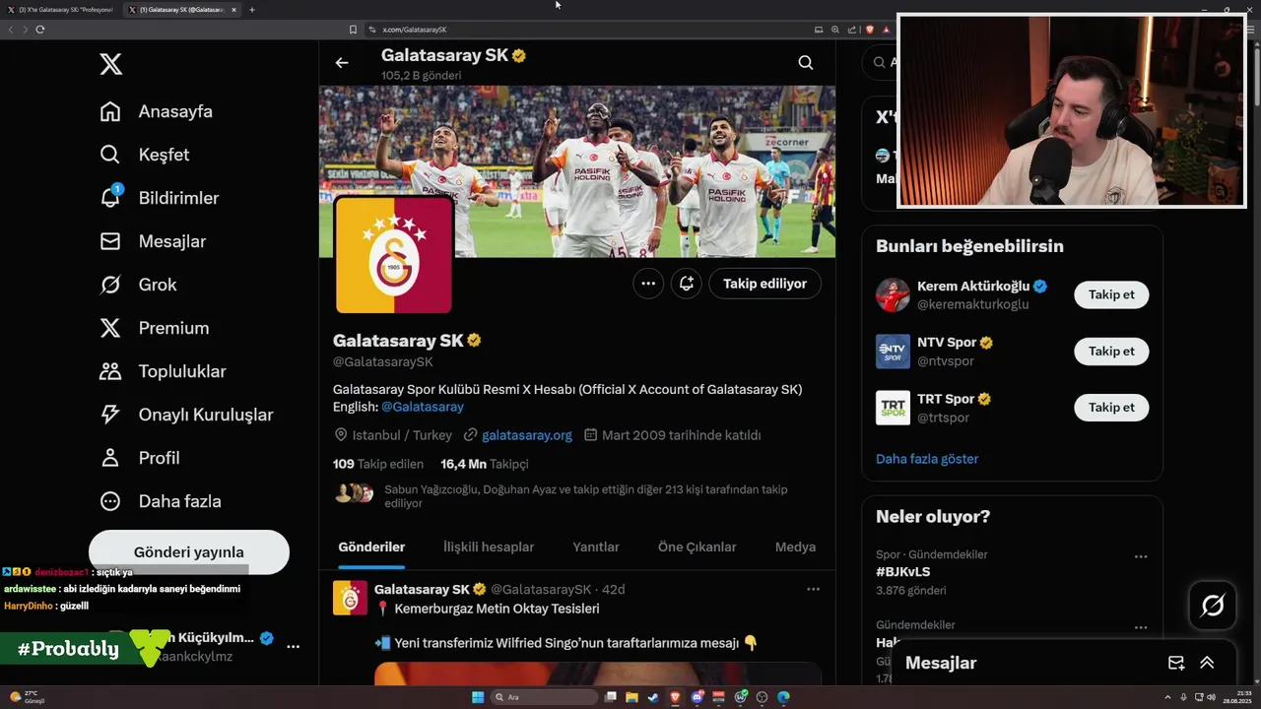Switch to Medya tab

(x=795, y=548)
